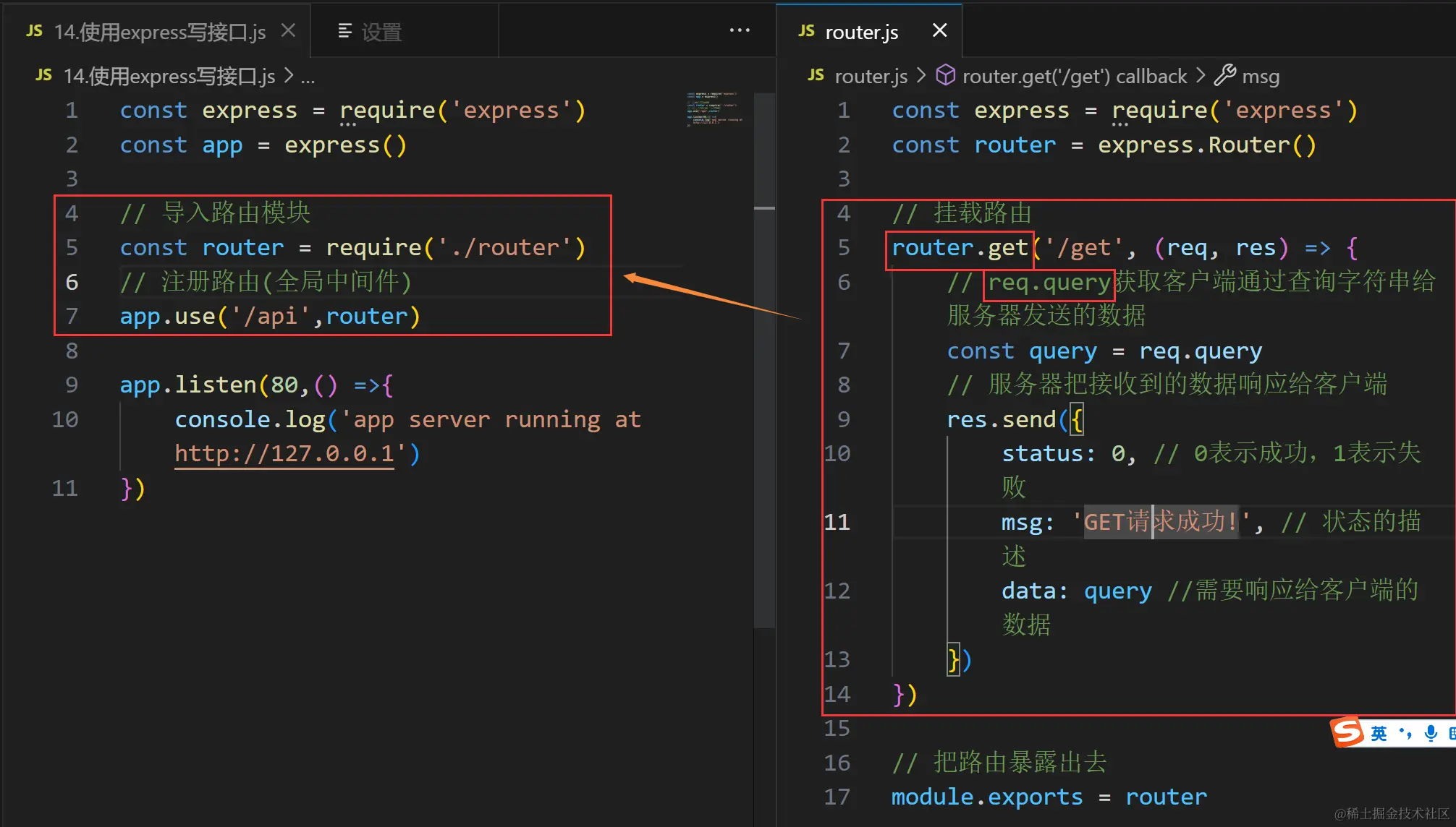Open the Sogou input method S logo
This screenshot has height=827, width=1456.
1347,733
